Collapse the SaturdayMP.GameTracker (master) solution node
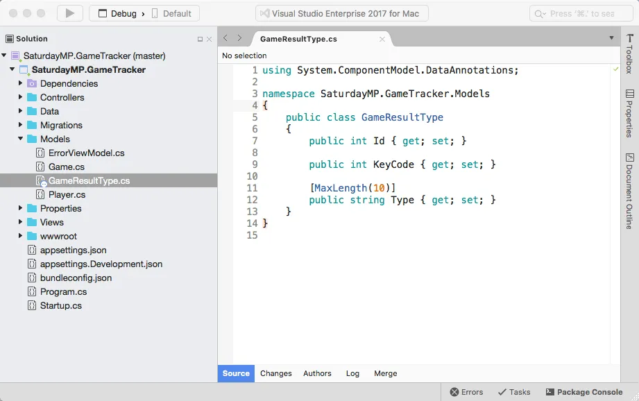 4,56
